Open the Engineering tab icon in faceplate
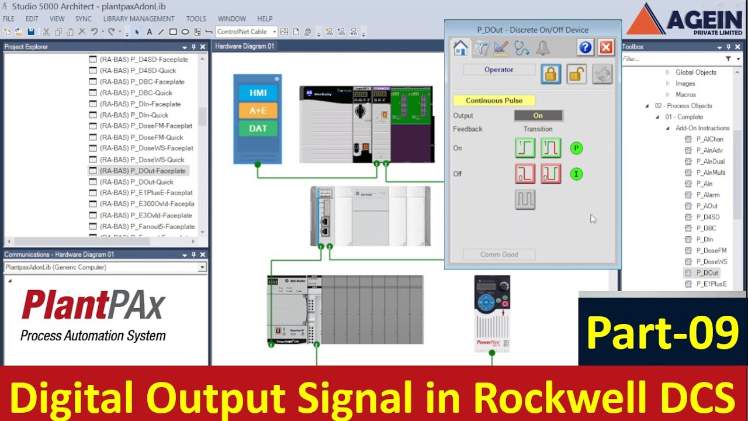The image size is (748, 421). 501,48
